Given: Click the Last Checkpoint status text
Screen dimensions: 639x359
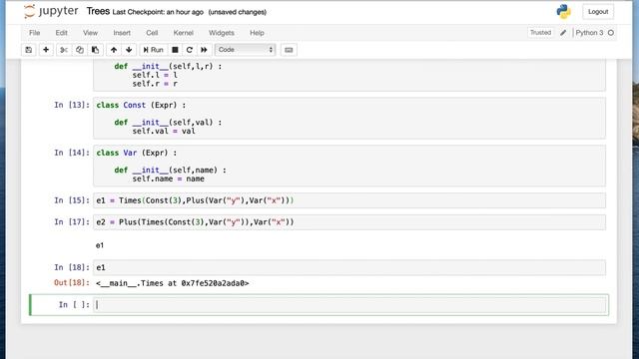Looking at the screenshot, I should click(158, 12).
